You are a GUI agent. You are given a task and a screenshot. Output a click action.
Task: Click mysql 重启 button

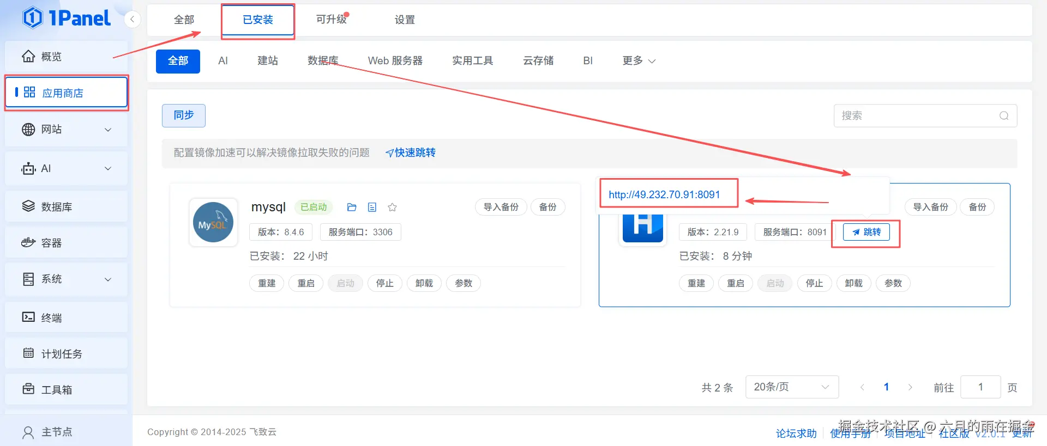[x=306, y=283]
